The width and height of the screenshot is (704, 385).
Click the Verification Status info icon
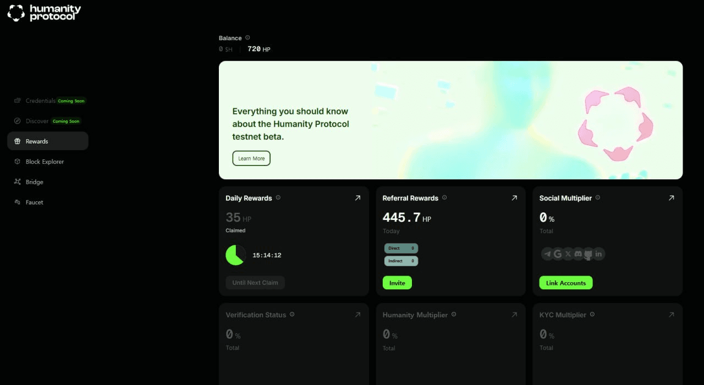[292, 315]
